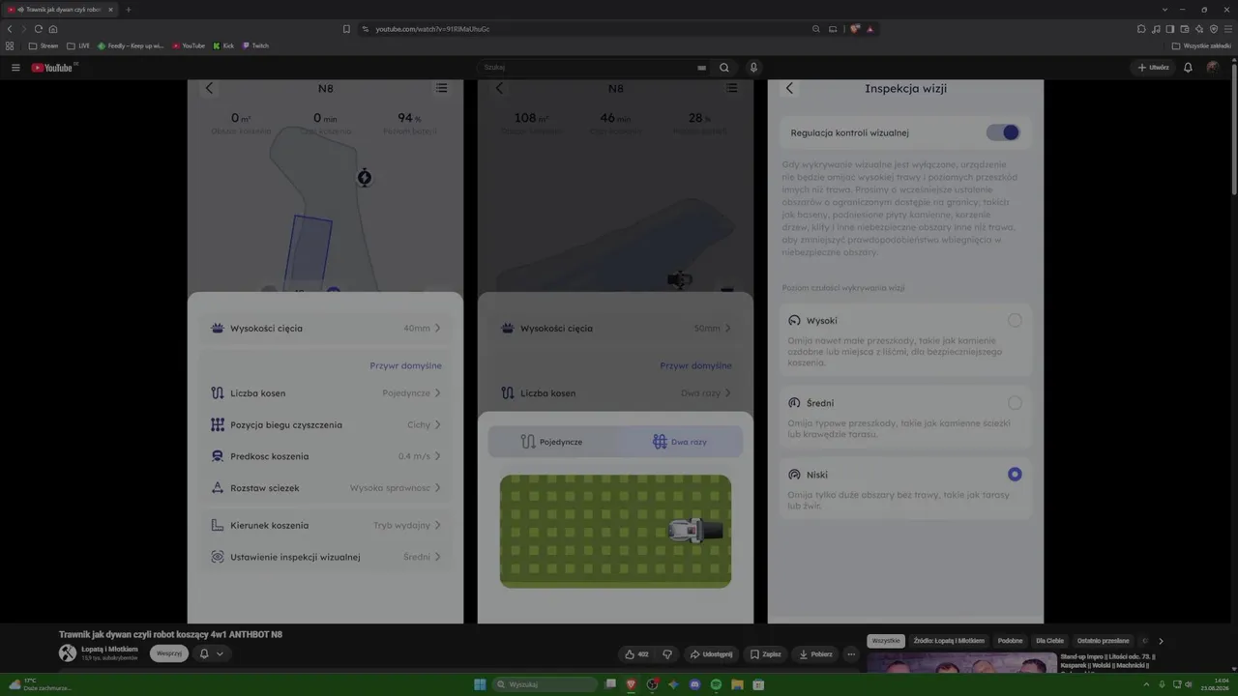The width and height of the screenshot is (1238, 696).
Task: Select the Wszystkie filter chip
Action: click(x=886, y=641)
